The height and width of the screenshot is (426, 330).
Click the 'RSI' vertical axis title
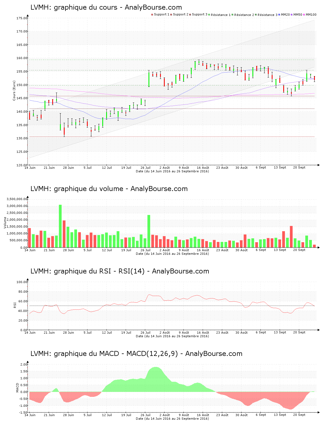(15, 305)
